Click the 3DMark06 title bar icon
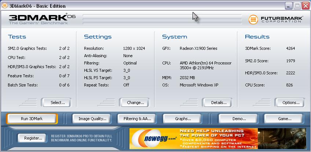Image resolution: width=311 pixels, height=152 pixels. pos(4,6)
